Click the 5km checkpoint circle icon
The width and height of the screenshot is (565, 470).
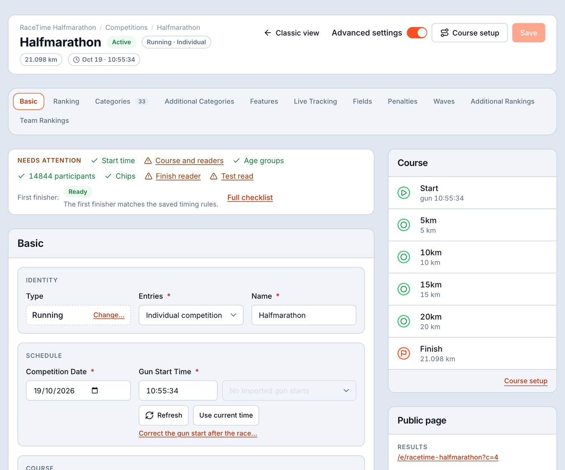(403, 225)
